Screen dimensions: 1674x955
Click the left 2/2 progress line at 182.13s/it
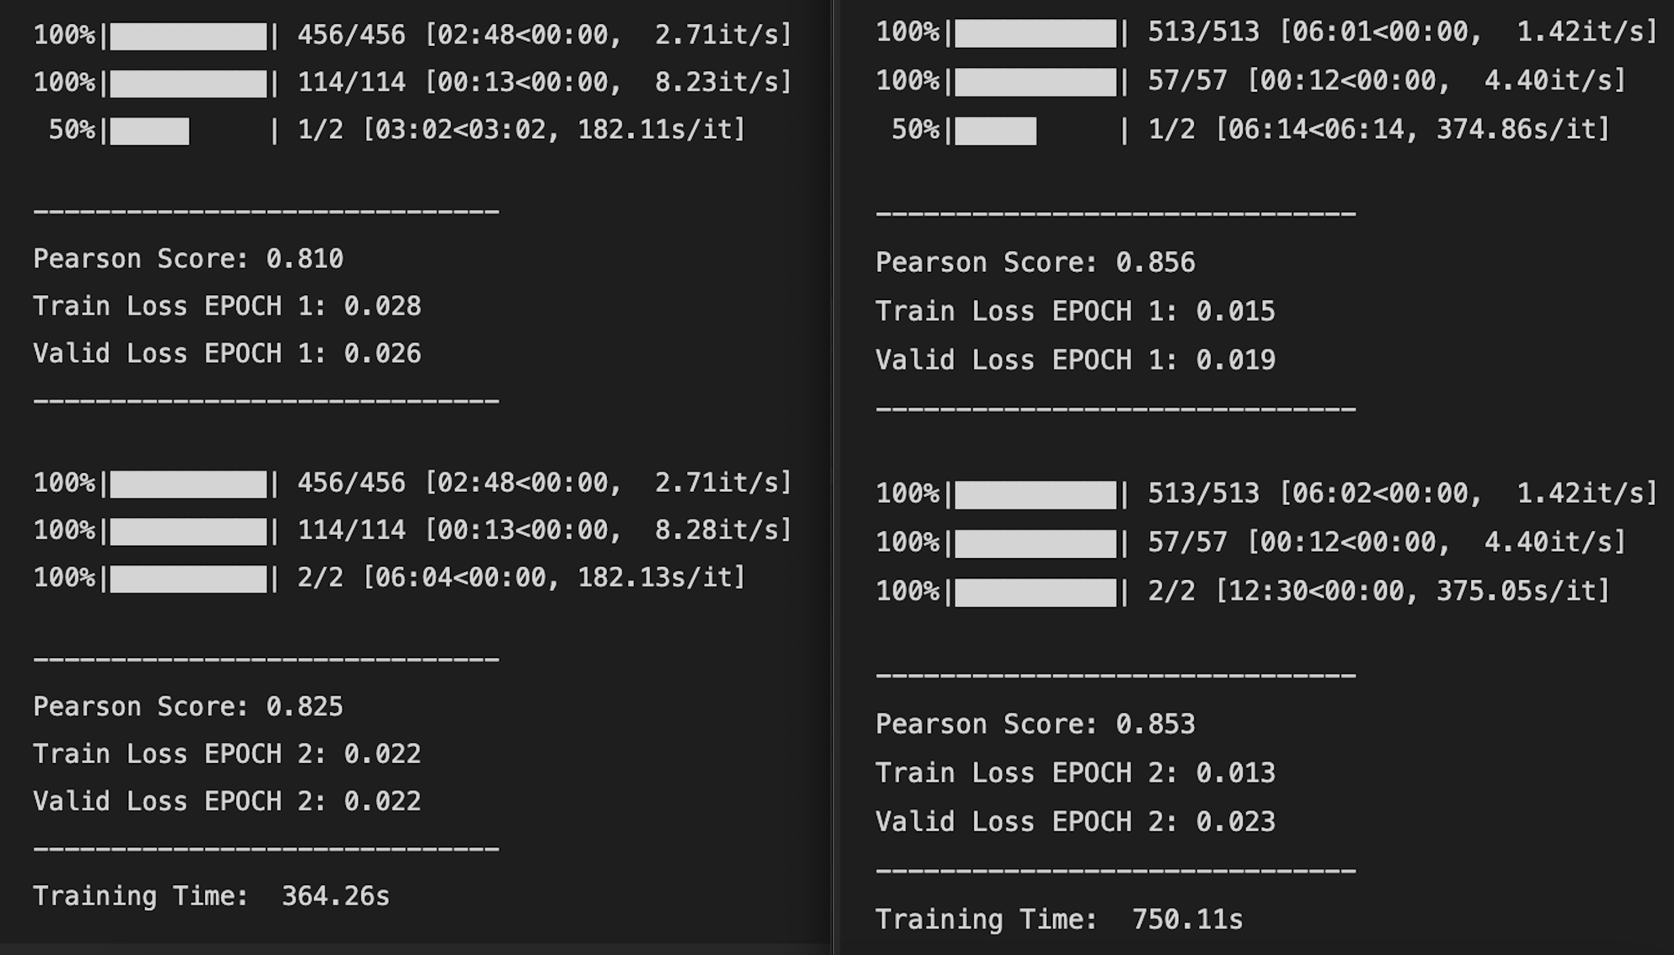pyautogui.click(x=390, y=578)
